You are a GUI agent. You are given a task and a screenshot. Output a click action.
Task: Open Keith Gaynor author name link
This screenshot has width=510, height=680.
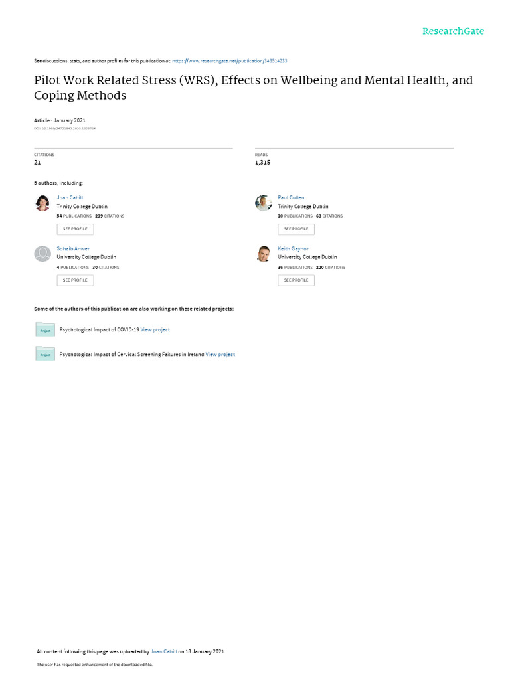[293, 248]
